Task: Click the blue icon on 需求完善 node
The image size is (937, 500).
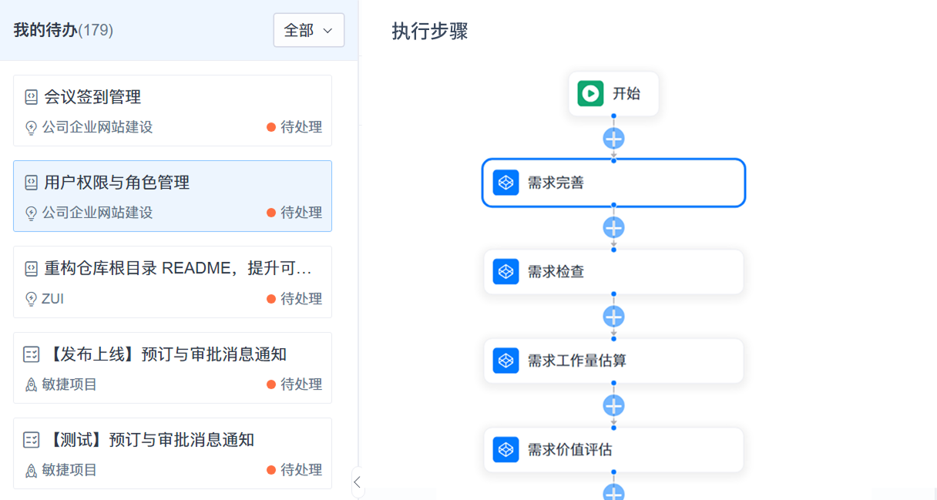Action: click(x=505, y=183)
